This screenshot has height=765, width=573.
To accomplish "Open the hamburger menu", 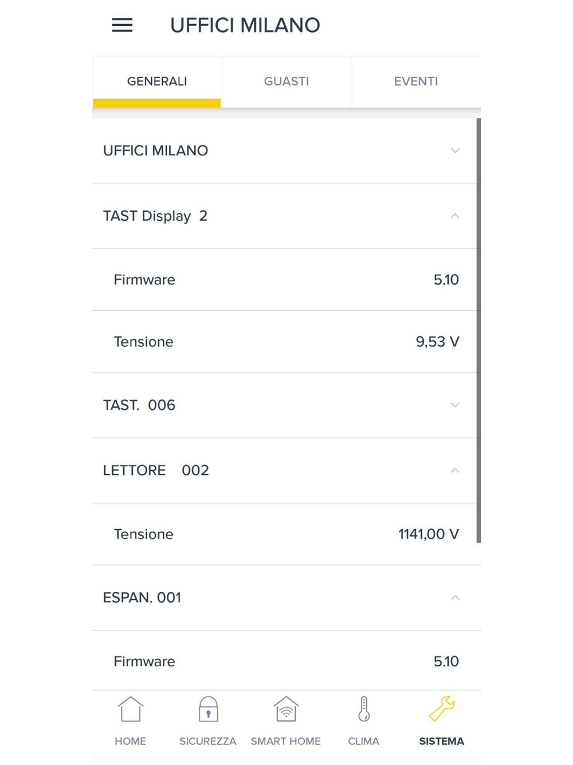I will [122, 25].
